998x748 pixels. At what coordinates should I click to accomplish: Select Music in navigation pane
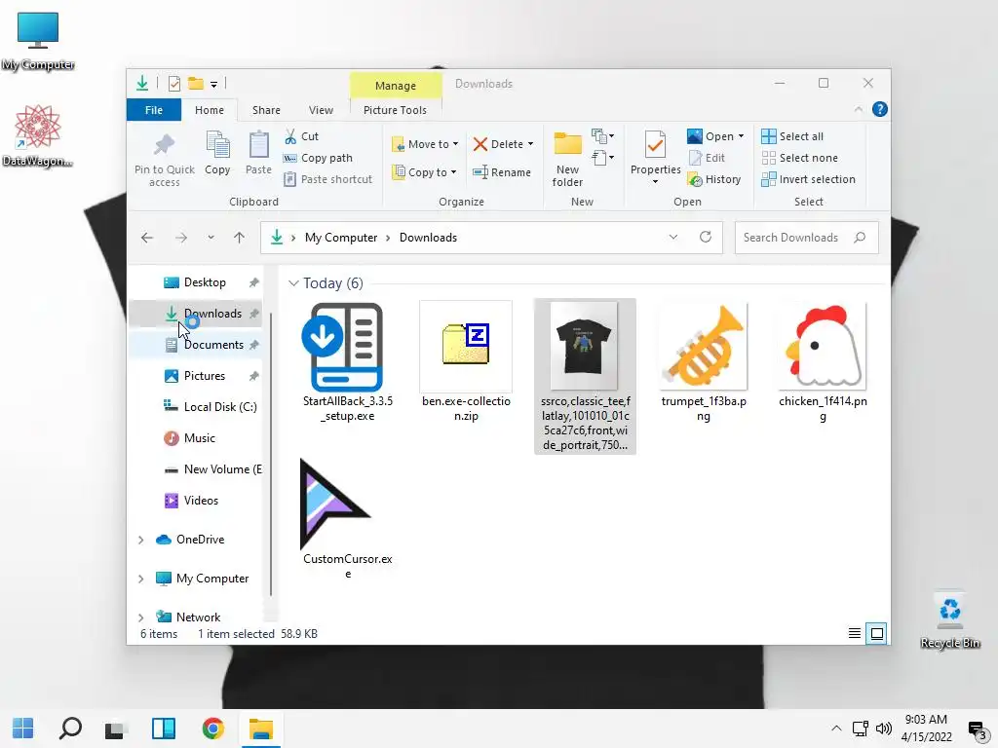(x=190, y=438)
